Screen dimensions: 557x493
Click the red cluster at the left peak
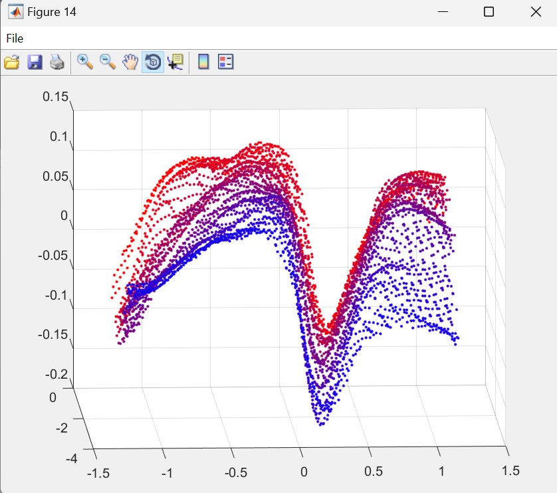click(x=199, y=161)
